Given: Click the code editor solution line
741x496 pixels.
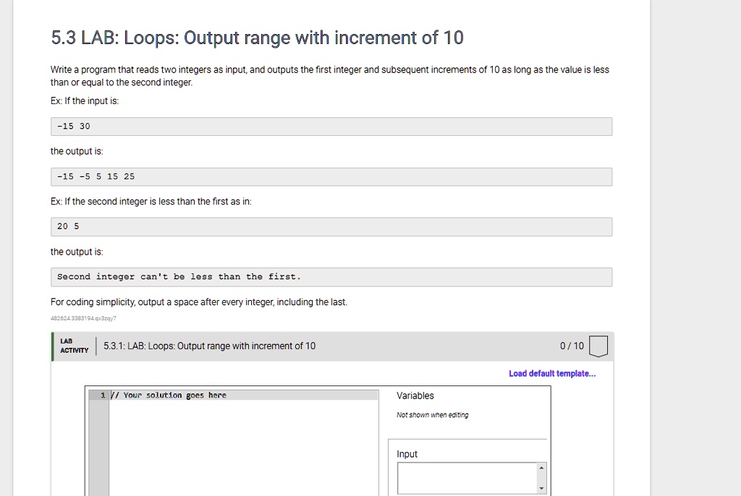Looking at the screenshot, I should [x=174, y=395].
